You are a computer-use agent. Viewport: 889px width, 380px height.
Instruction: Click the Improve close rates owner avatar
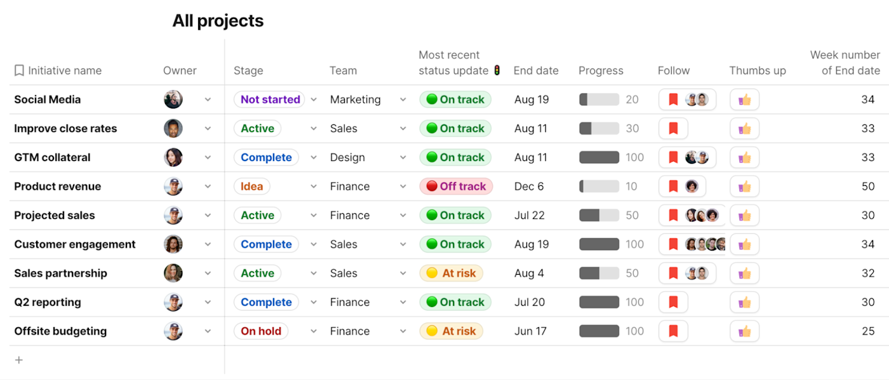[x=173, y=128]
